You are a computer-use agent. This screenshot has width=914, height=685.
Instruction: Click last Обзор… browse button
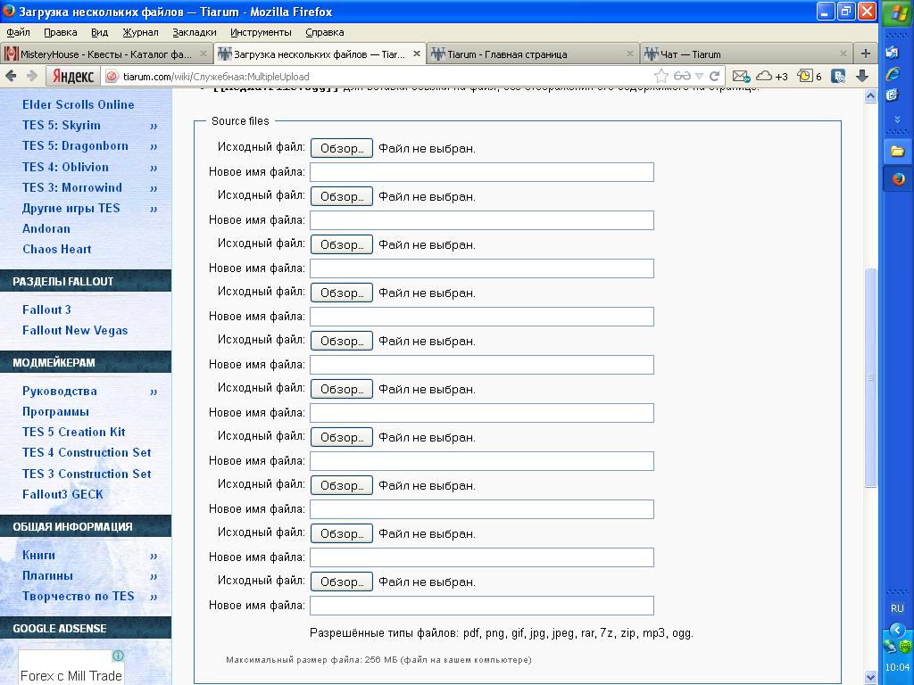pos(342,582)
